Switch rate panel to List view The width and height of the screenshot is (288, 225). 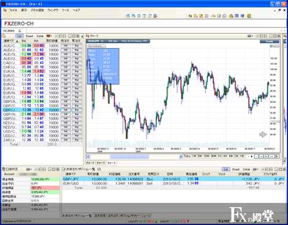click(20, 36)
